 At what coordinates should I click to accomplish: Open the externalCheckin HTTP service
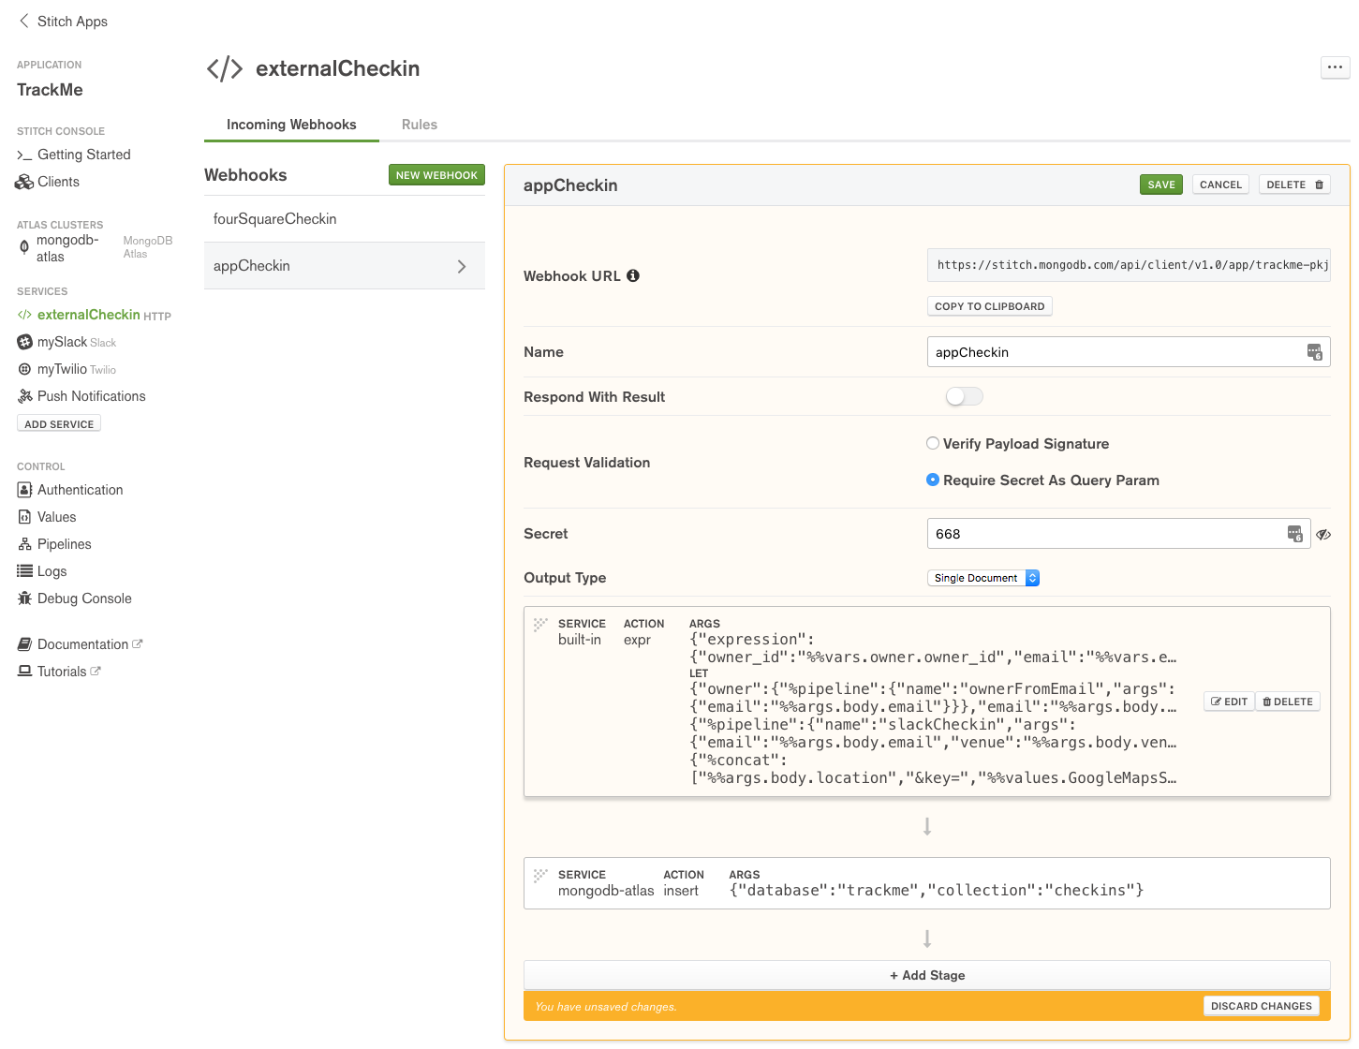(89, 315)
